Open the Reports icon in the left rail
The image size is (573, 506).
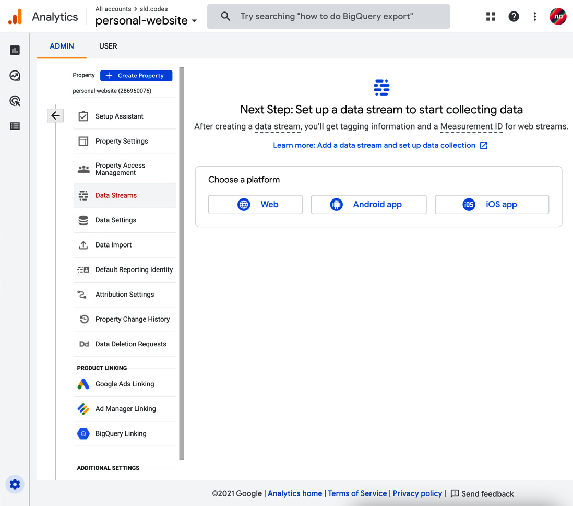click(15, 50)
